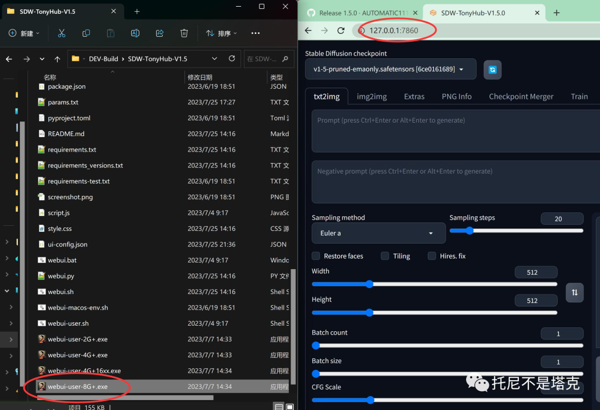
Task: Click the browser back arrow
Action: click(x=308, y=30)
